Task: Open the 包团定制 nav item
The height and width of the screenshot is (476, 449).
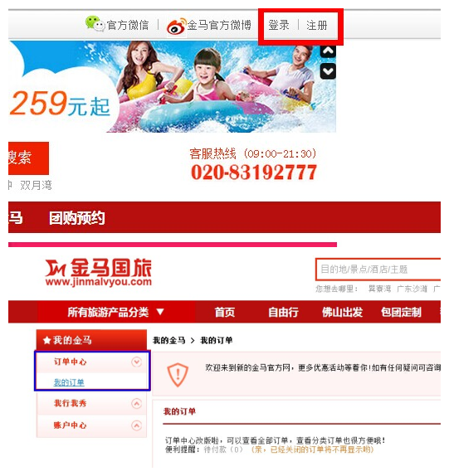Action: [401, 312]
